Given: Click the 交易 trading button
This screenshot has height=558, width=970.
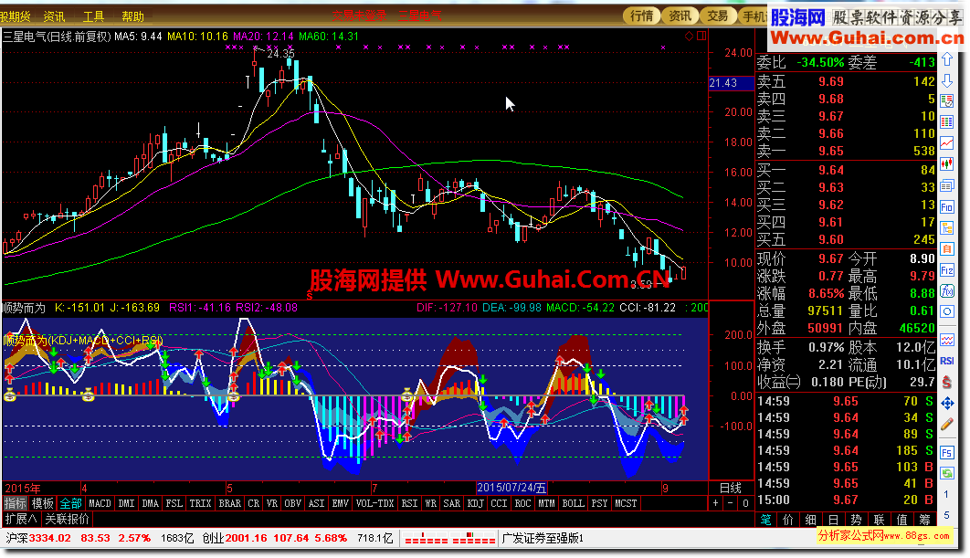Looking at the screenshot, I should (718, 16).
